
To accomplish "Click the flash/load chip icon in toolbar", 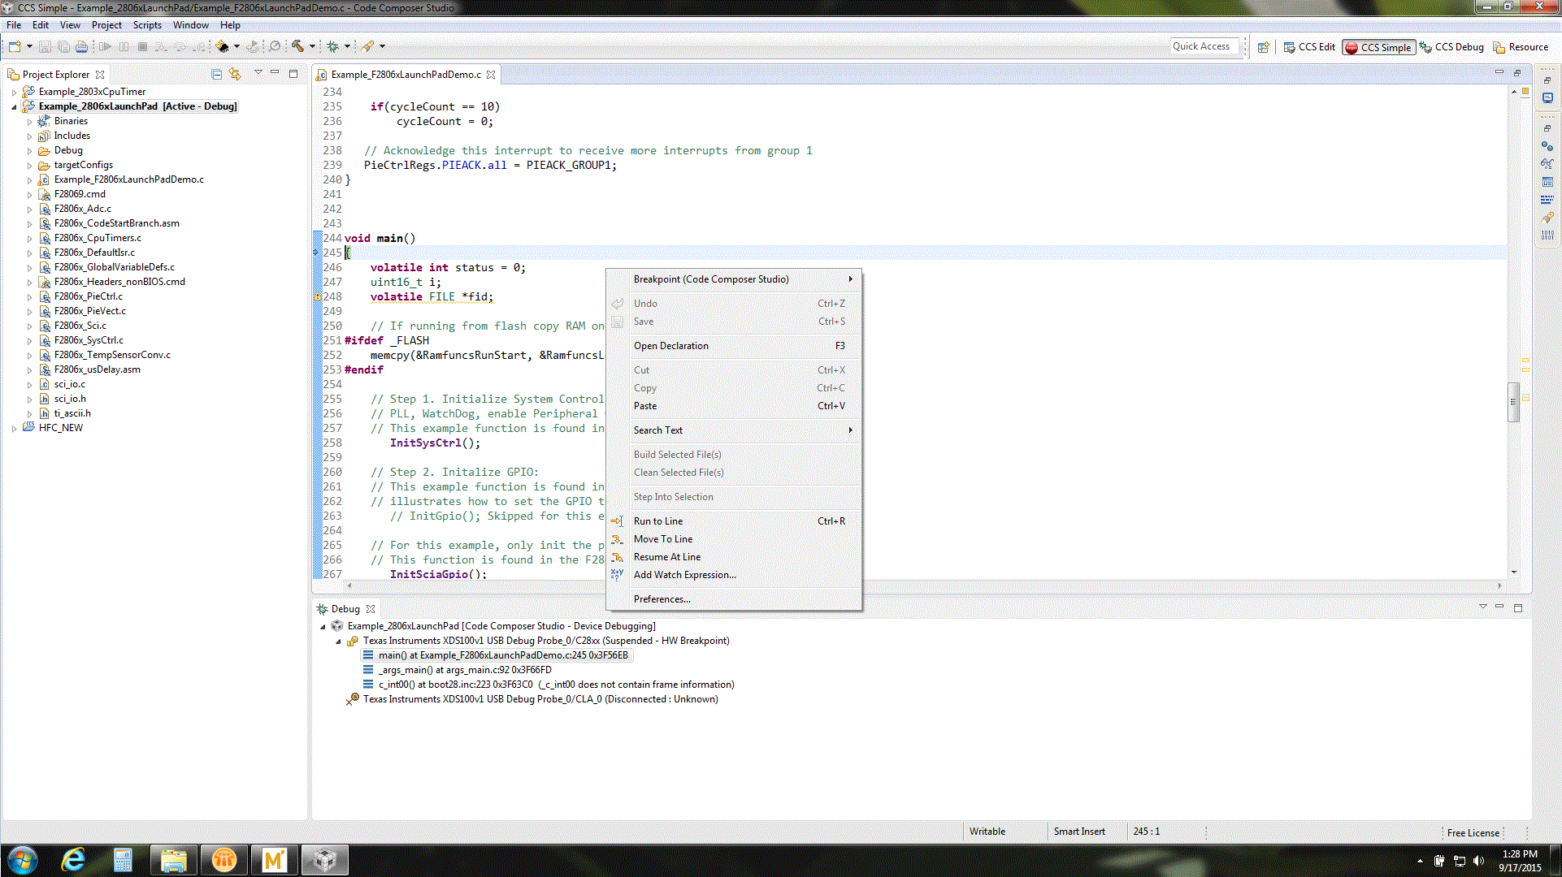I will [x=222, y=46].
